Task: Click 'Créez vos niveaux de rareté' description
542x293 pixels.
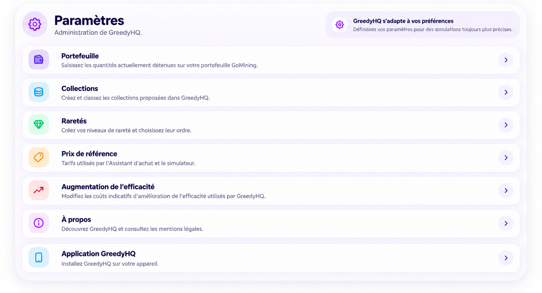Action: tap(126, 130)
